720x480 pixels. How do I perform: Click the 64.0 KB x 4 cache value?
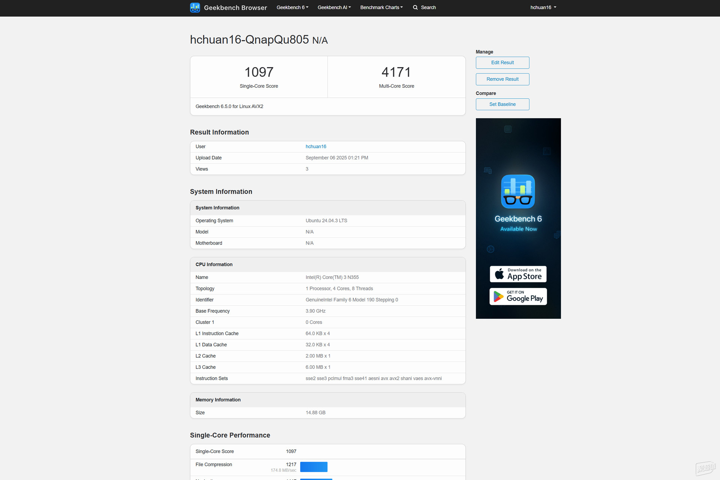(x=318, y=334)
